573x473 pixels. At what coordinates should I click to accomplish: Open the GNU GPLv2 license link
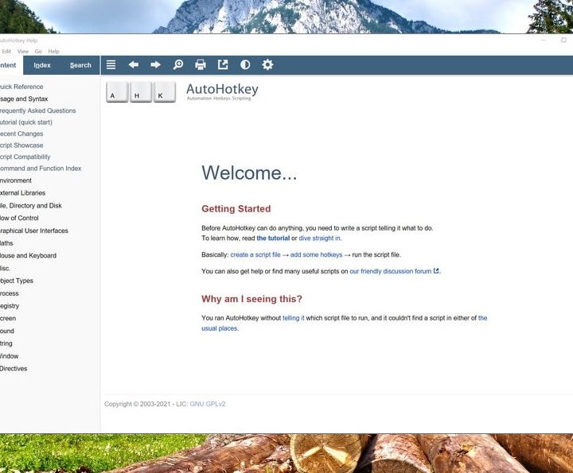(208, 404)
